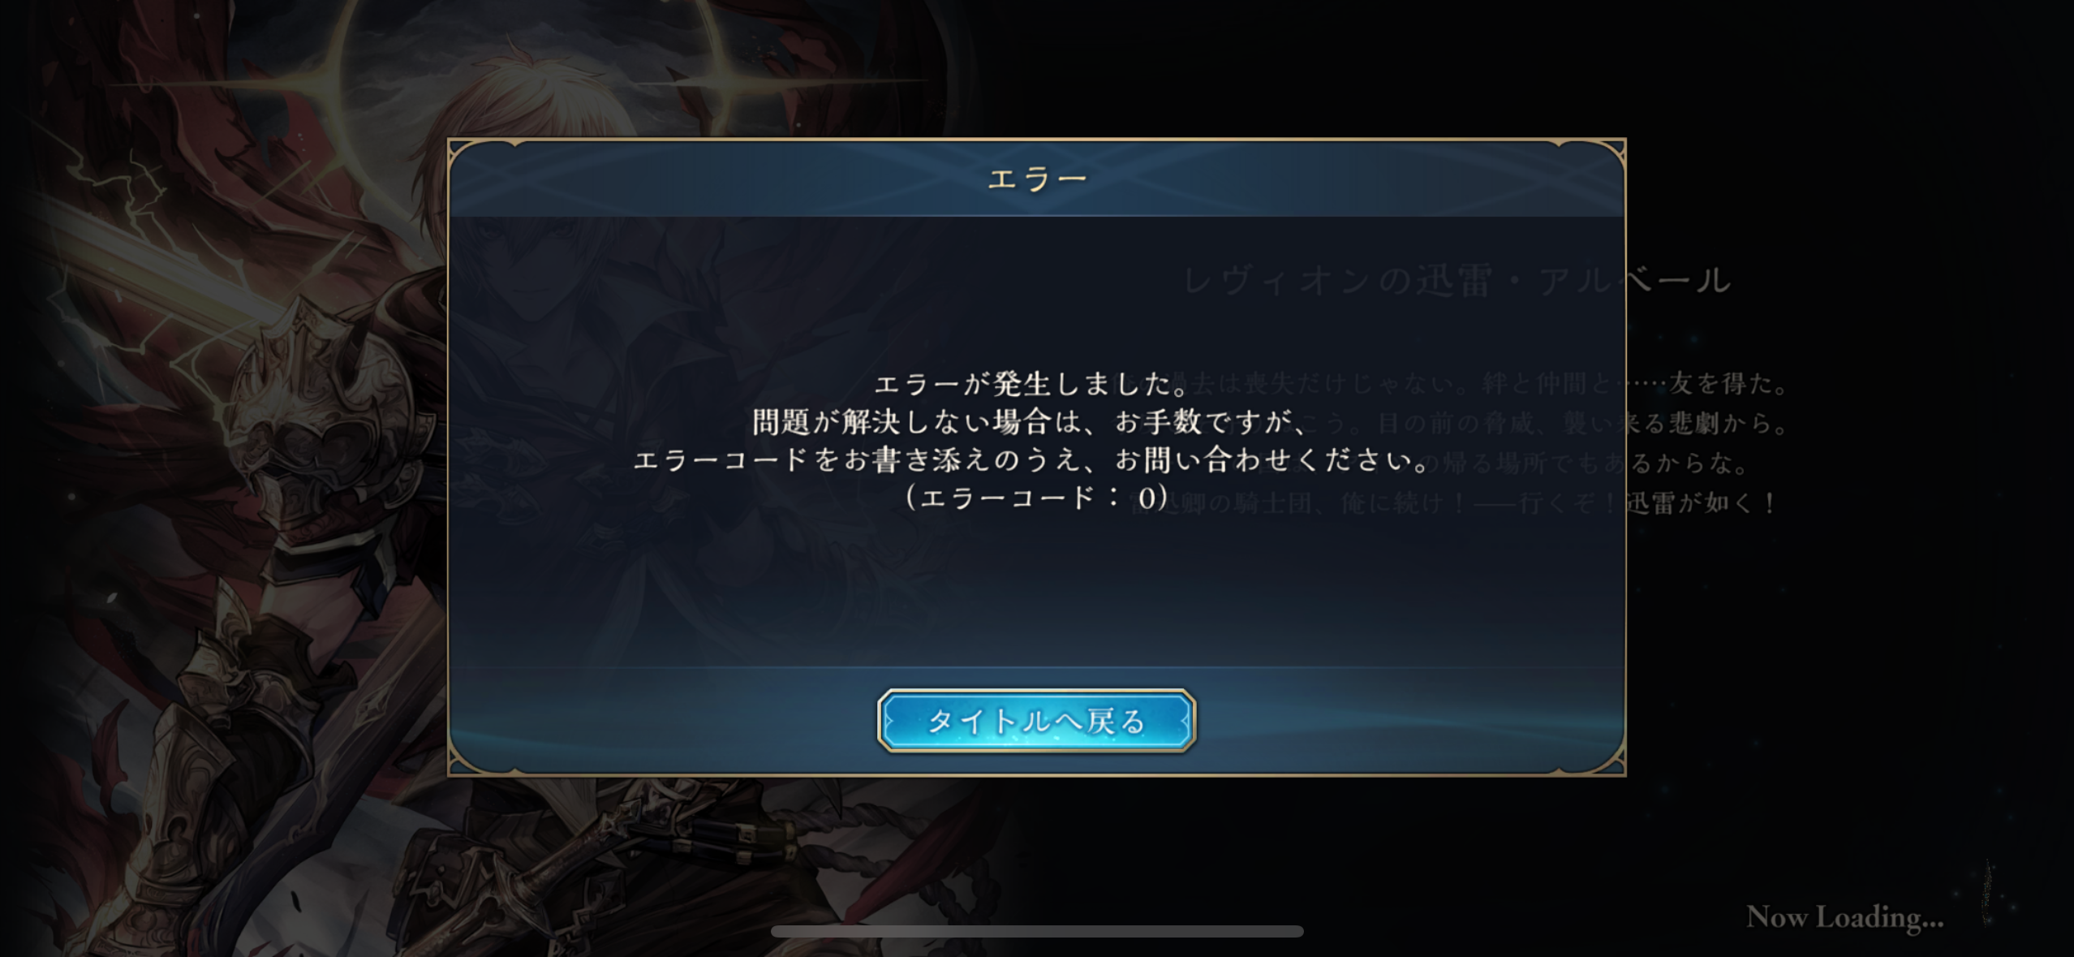The height and width of the screenshot is (957, 2074).
Task: Tap the Now Loading indicator text
Action: click(x=1845, y=917)
